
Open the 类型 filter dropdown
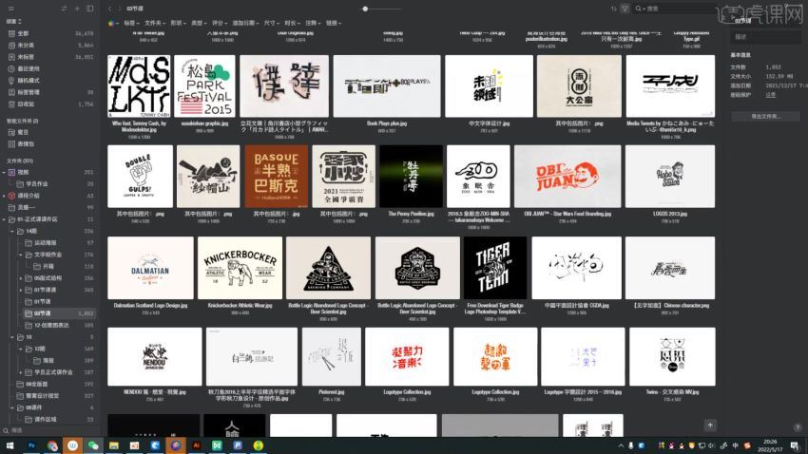(199, 23)
